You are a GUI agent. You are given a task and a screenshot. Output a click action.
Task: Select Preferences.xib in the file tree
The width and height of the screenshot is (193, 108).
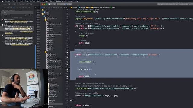pos(54,88)
